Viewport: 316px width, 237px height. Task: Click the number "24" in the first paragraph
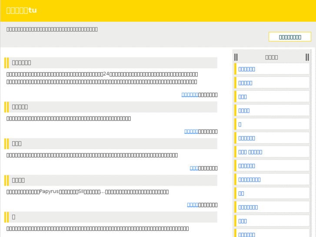click(x=106, y=74)
